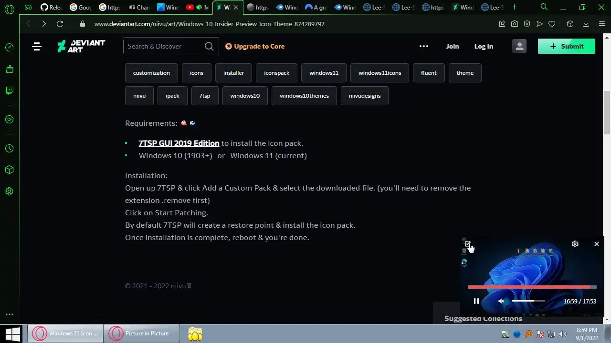Seek on the red video progress bar
This screenshot has width=611, height=343.
click(532, 287)
